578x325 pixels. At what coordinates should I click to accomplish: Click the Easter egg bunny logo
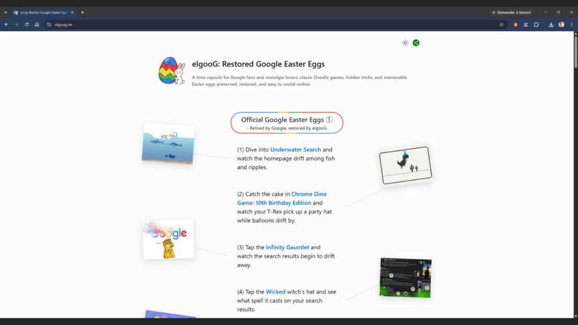click(x=172, y=71)
